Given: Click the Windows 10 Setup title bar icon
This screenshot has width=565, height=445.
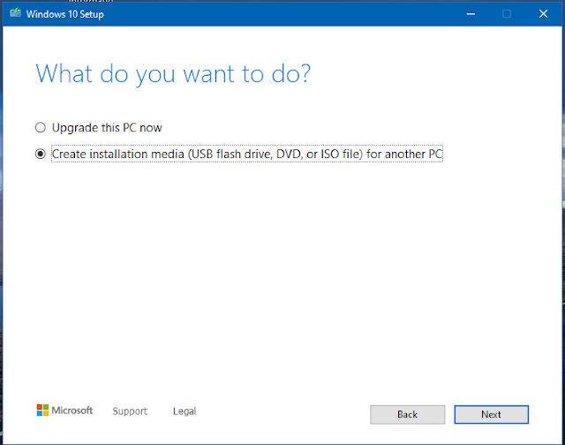Looking at the screenshot, I should pos(16,13).
